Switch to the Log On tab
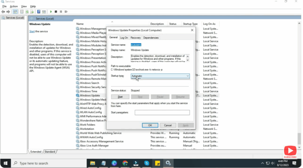303x168 pixels. 124,38
